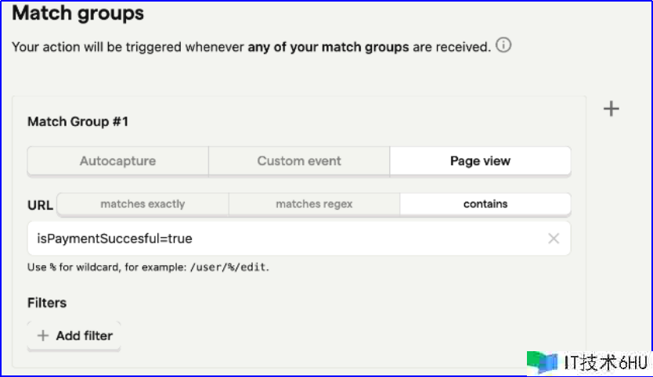The width and height of the screenshot is (653, 377).
Task: Click the info icon beside match groups description
Action: (504, 46)
